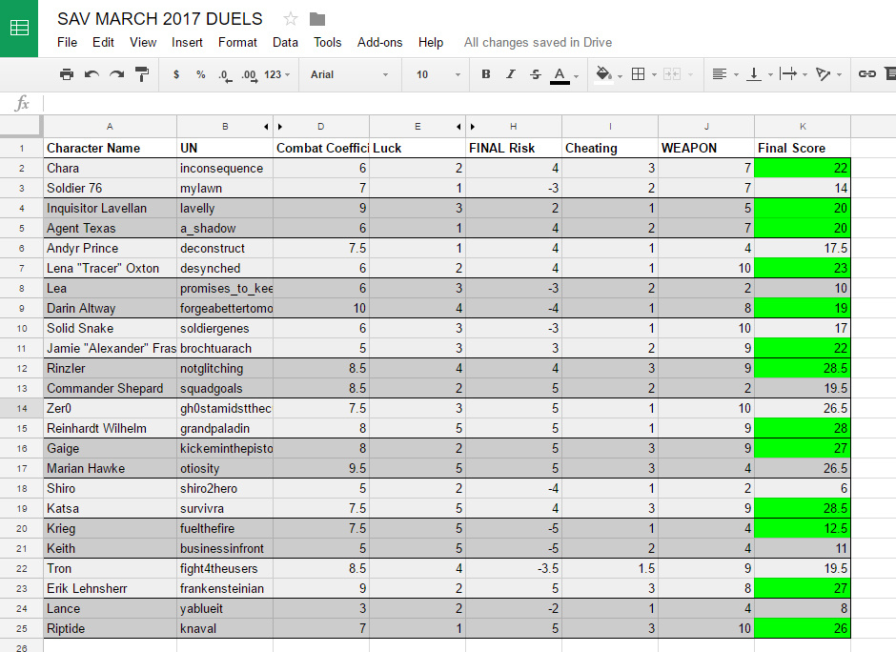Select the 'Riptide' character cell
This screenshot has width=896, height=652.
click(x=111, y=628)
